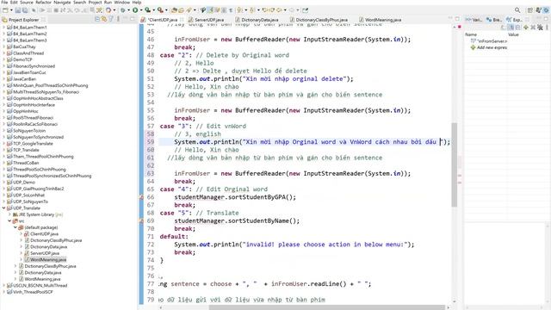This screenshot has width=551, height=310.
Task: Toggle Show Logical Structure in Expressions view
Action: [x=511, y=27]
